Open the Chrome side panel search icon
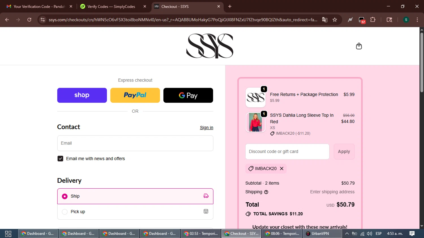This screenshot has height=238, width=424. pos(389,20)
